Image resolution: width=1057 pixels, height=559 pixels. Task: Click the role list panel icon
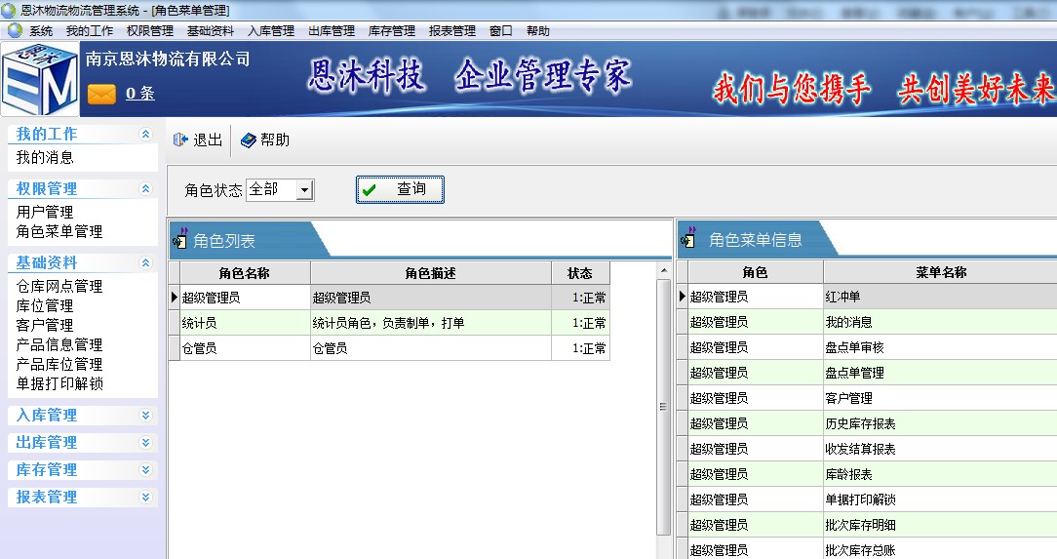180,239
